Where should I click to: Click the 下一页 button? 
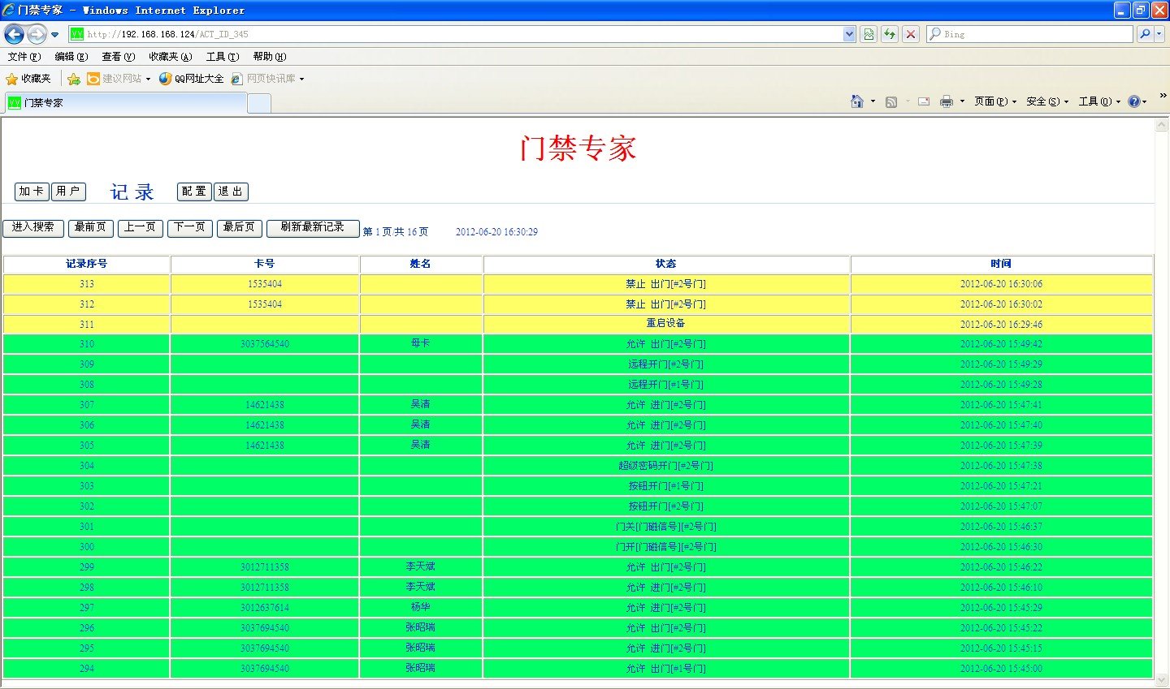pos(190,228)
